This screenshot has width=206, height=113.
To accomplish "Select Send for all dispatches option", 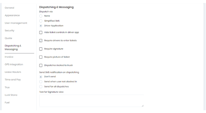I will pyautogui.click(x=41, y=87).
